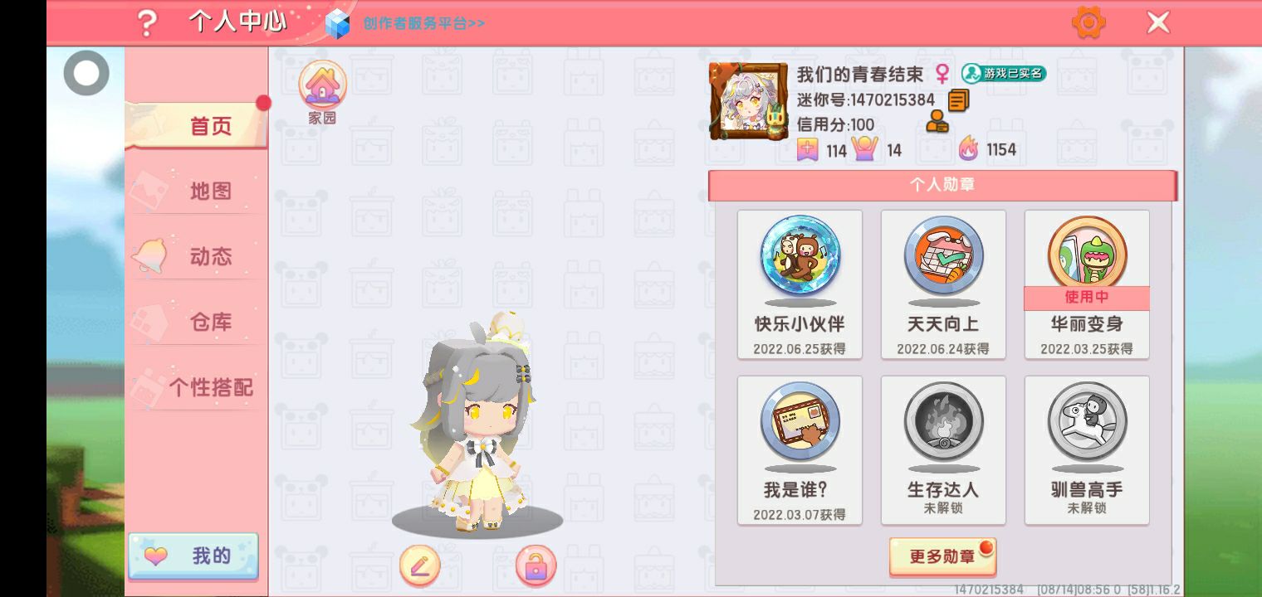The image size is (1262, 597).
Task: Click the question mark help icon
Action: click(146, 23)
